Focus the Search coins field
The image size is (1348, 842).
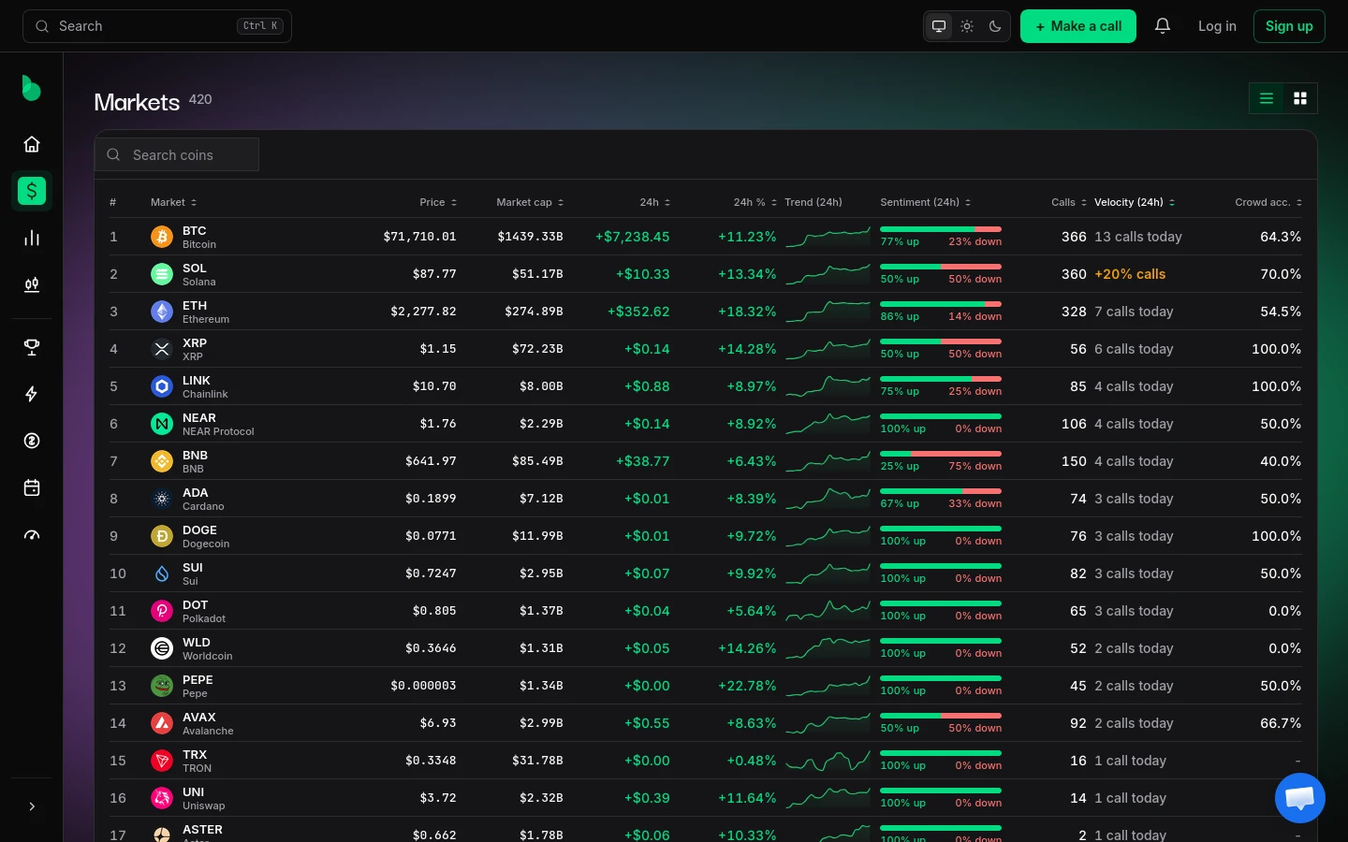177,154
